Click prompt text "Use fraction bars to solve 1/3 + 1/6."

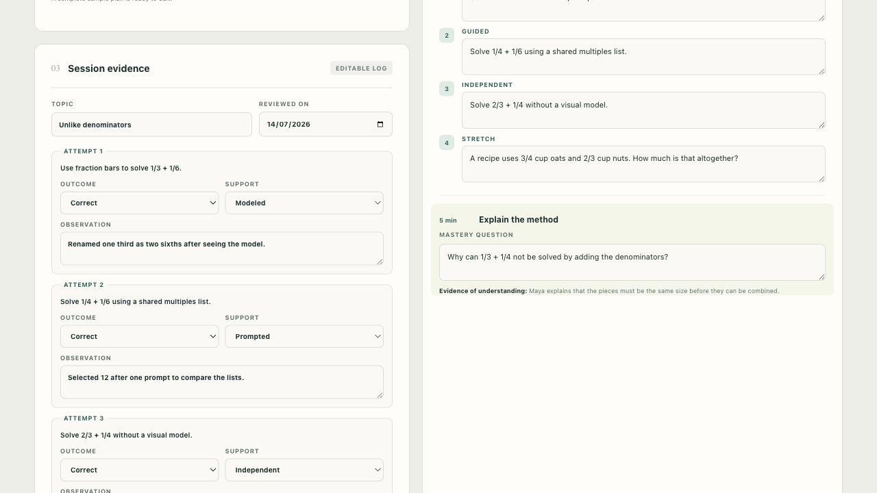[121, 168]
